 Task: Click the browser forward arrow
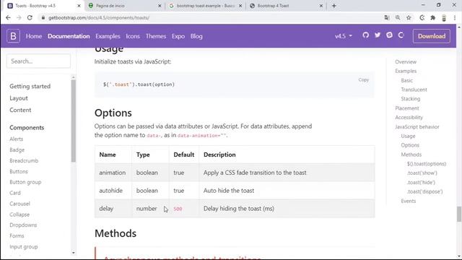pyautogui.click(x=19, y=17)
